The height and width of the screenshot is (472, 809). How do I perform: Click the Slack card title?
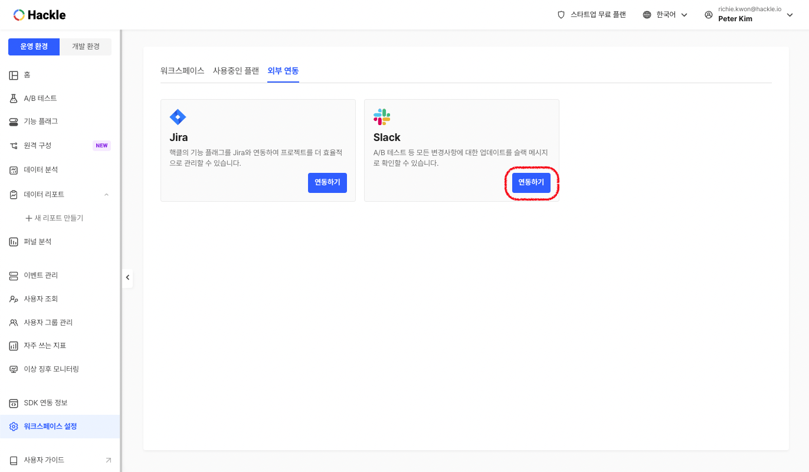[x=387, y=137]
